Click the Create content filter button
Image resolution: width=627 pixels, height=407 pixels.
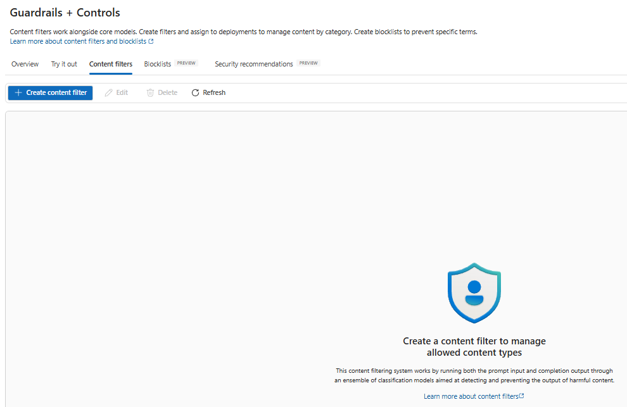[x=51, y=93]
